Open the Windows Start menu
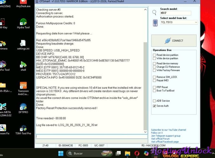Image resolution: width=215 pixels, height=158 pixels. 61,153
